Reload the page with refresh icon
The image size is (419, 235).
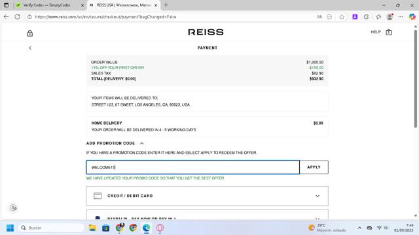coord(18,17)
